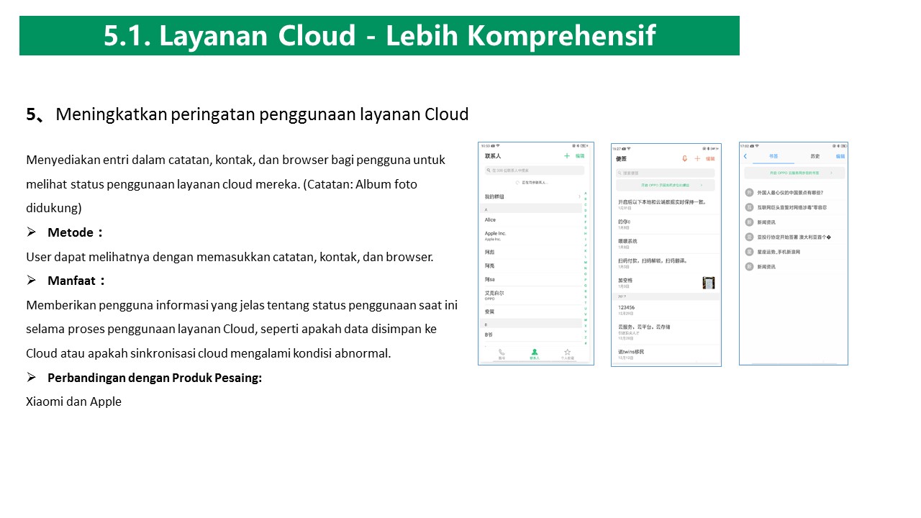
Task: Tap the orange plus icon in Notes
Action: point(697,158)
